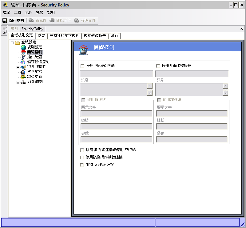Click the floppy disk save icon

coord(5,21)
